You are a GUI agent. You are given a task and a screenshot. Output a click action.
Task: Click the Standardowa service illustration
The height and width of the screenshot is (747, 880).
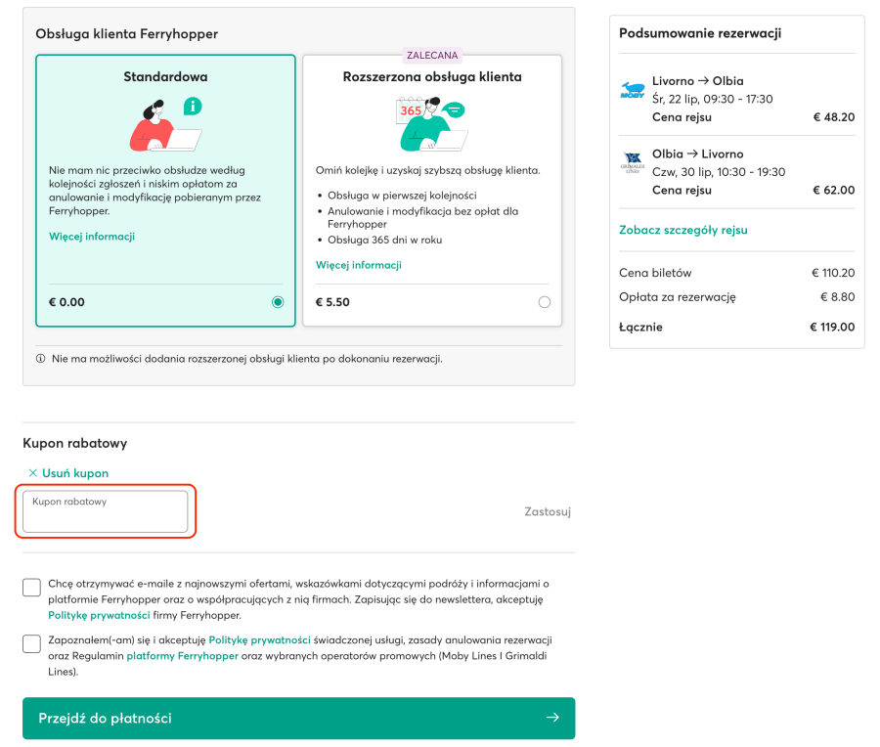click(166, 124)
